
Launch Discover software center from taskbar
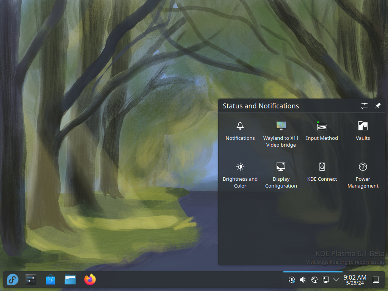(x=50, y=280)
